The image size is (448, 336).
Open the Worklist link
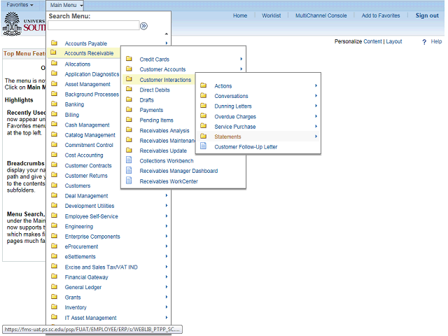point(271,15)
